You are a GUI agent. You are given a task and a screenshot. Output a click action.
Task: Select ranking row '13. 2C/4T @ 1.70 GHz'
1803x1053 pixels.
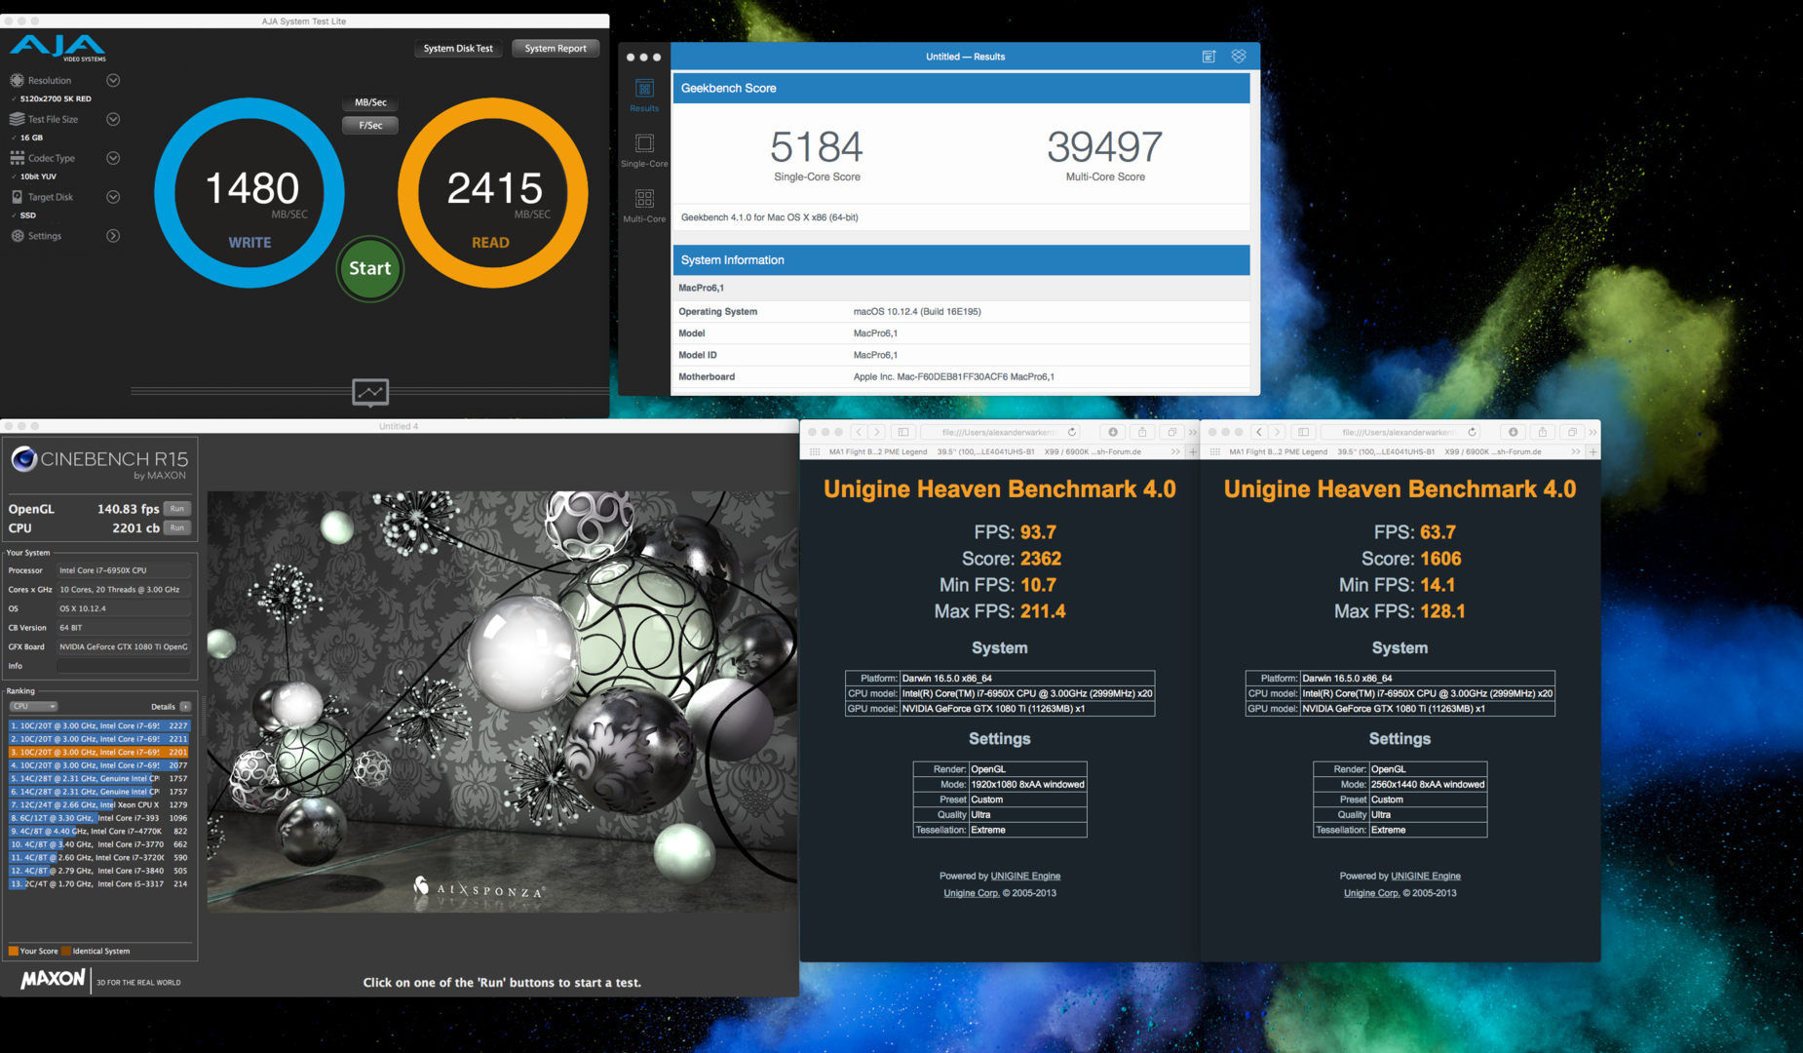tap(99, 883)
